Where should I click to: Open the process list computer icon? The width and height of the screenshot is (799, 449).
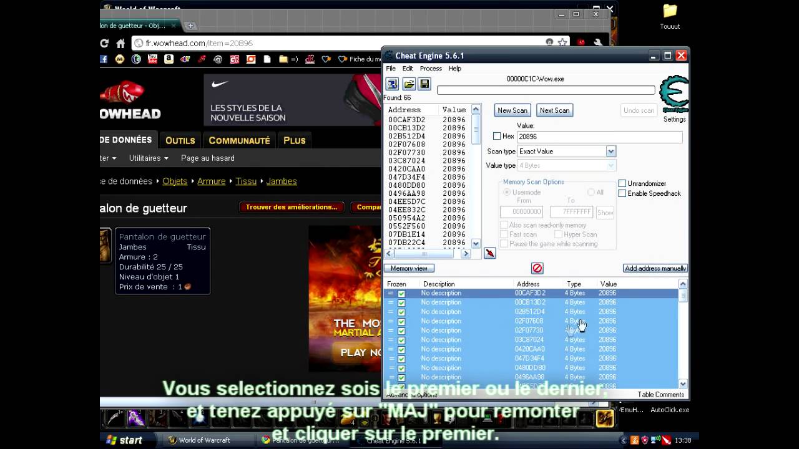[392, 84]
